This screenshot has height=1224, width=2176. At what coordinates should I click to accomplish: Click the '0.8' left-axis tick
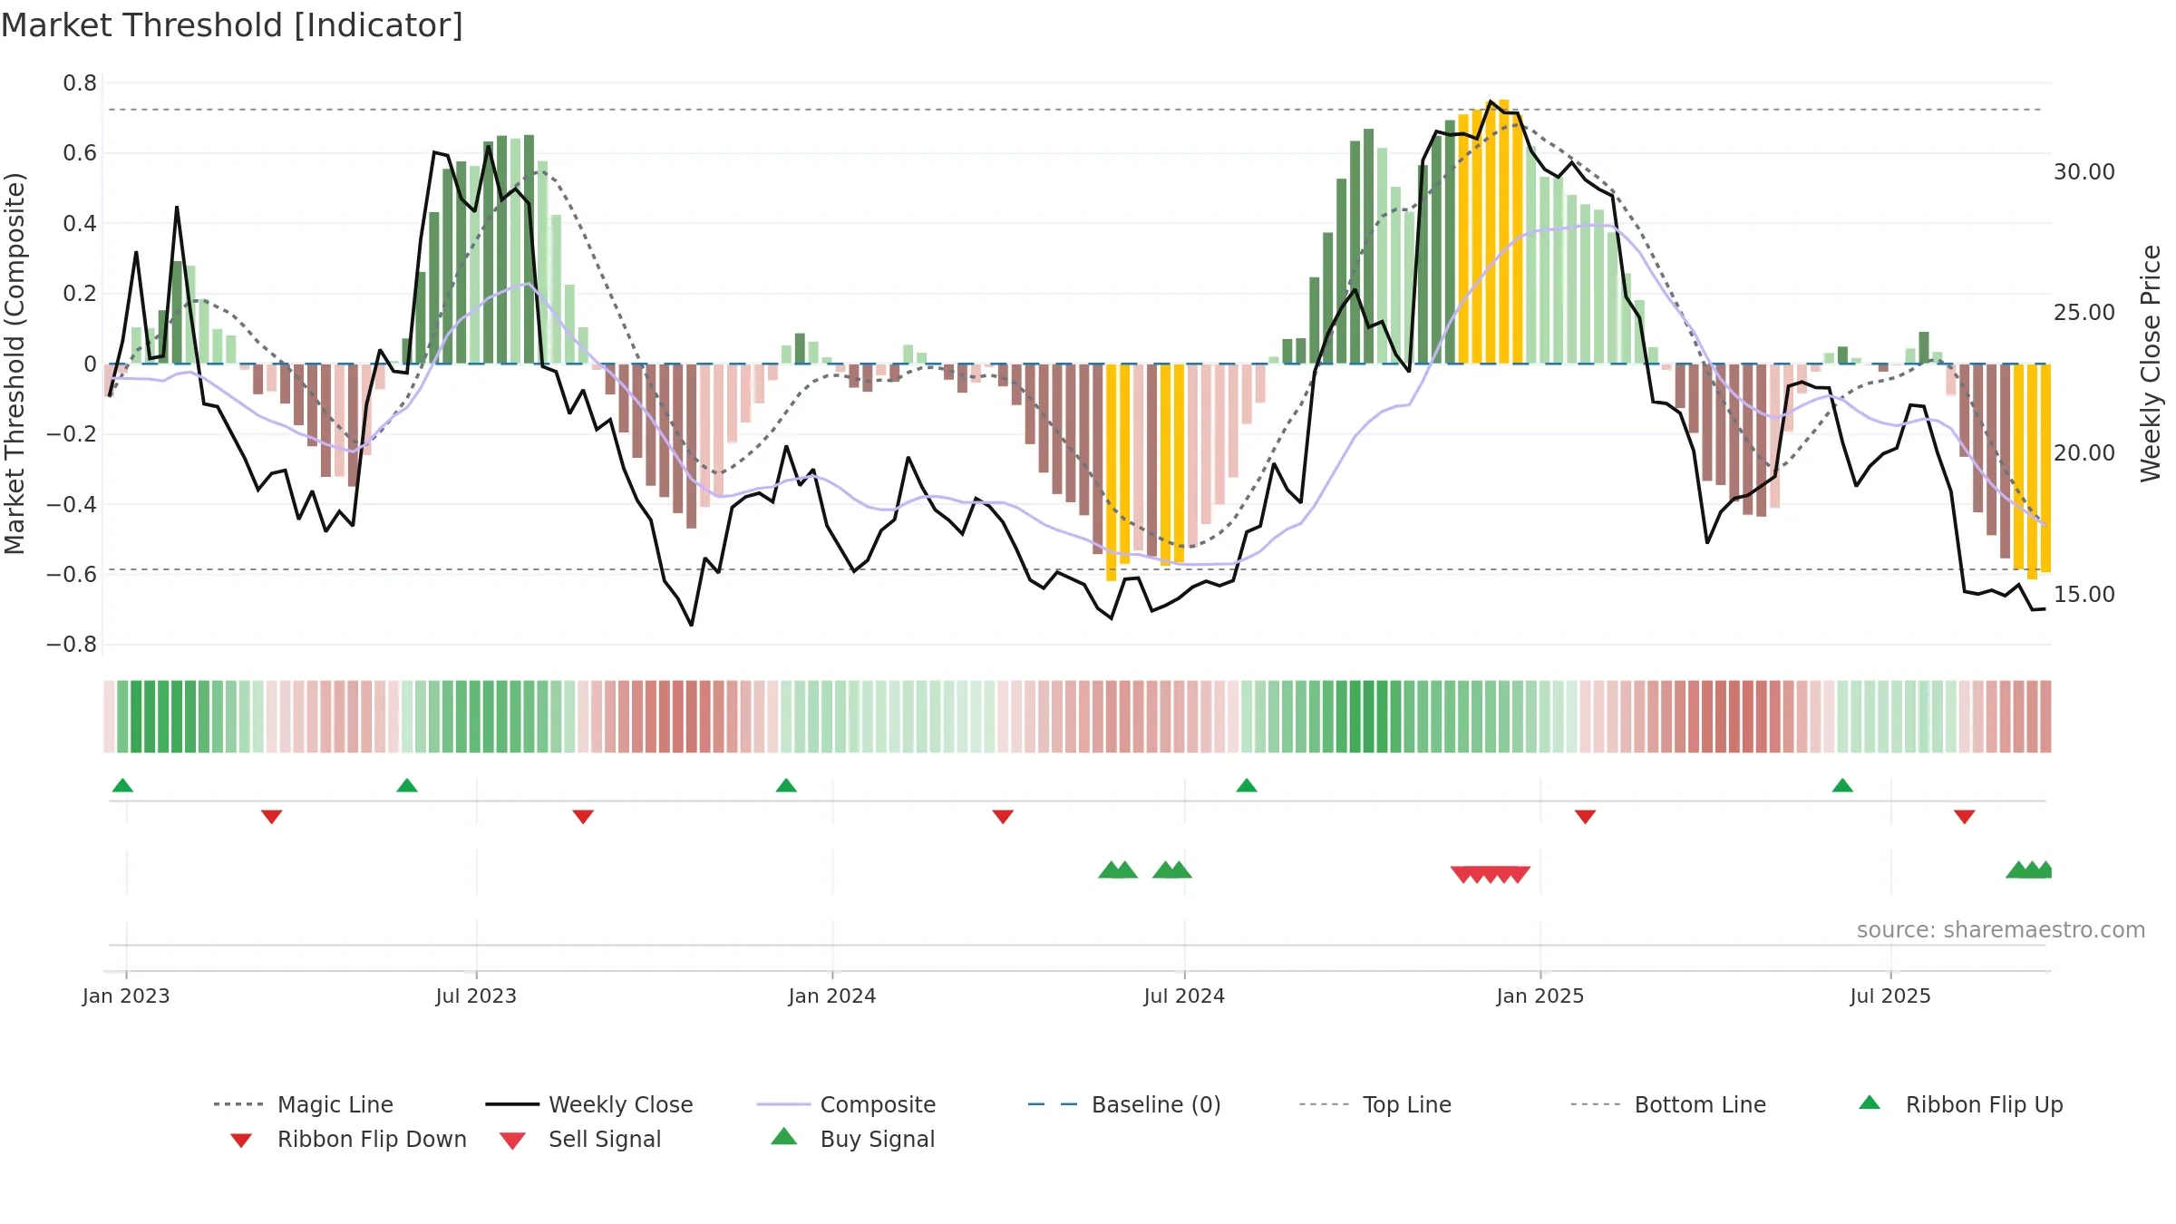pyautogui.click(x=80, y=83)
